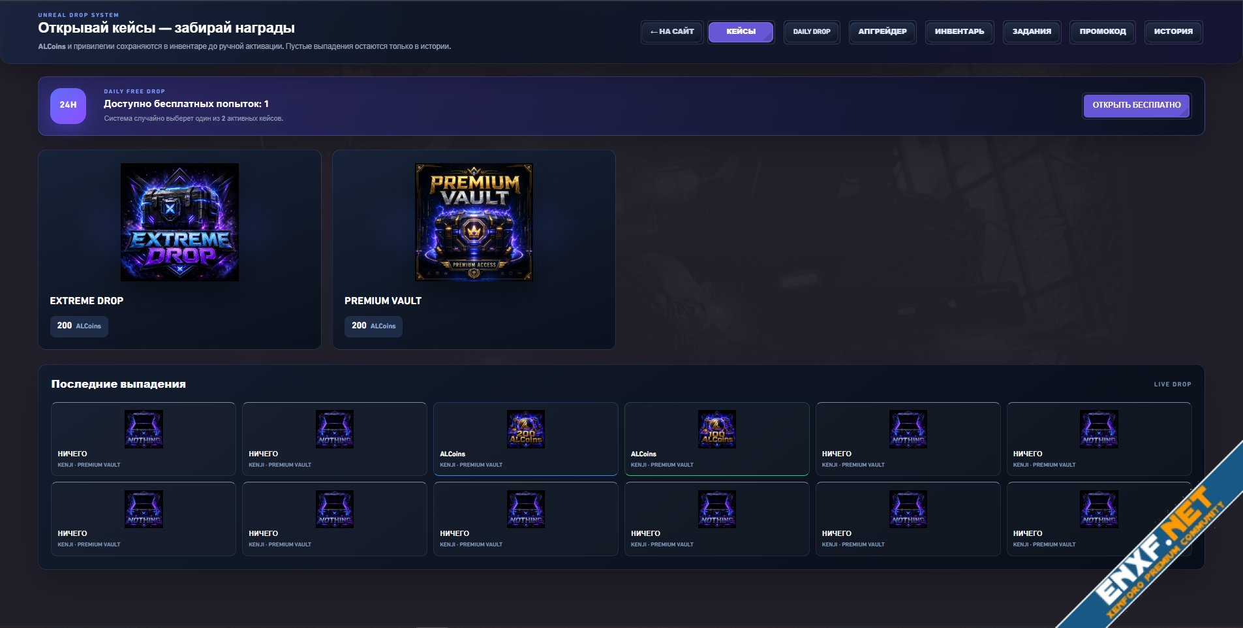This screenshot has height=628, width=1243.
Task: Select the КЕЙСЫ tab
Action: [741, 31]
